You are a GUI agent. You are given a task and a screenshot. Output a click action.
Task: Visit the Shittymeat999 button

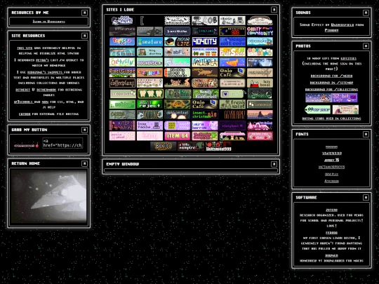pyautogui.click(x=218, y=147)
